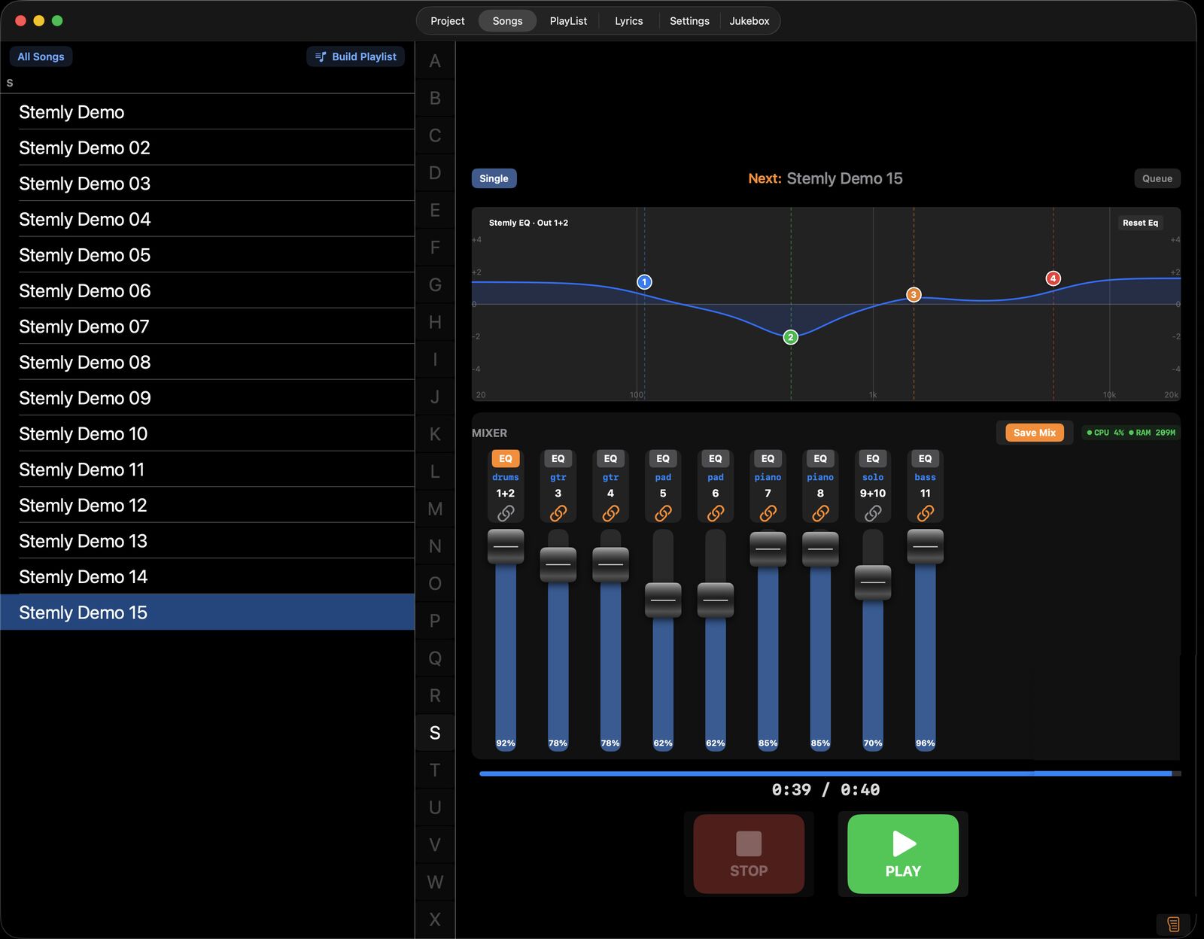Toggle the EQ button on piano channel 7
The width and height of the screenshot is (1204, 939).
point(768,458)
